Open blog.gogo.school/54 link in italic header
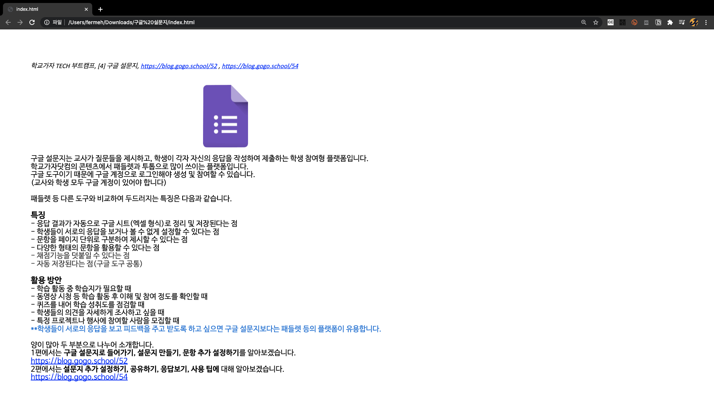Screen dimensions: 714x402 point(260,66)
